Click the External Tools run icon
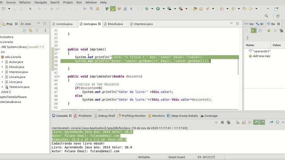Viewport: 285px width, 160px height. tap(181, 8)
